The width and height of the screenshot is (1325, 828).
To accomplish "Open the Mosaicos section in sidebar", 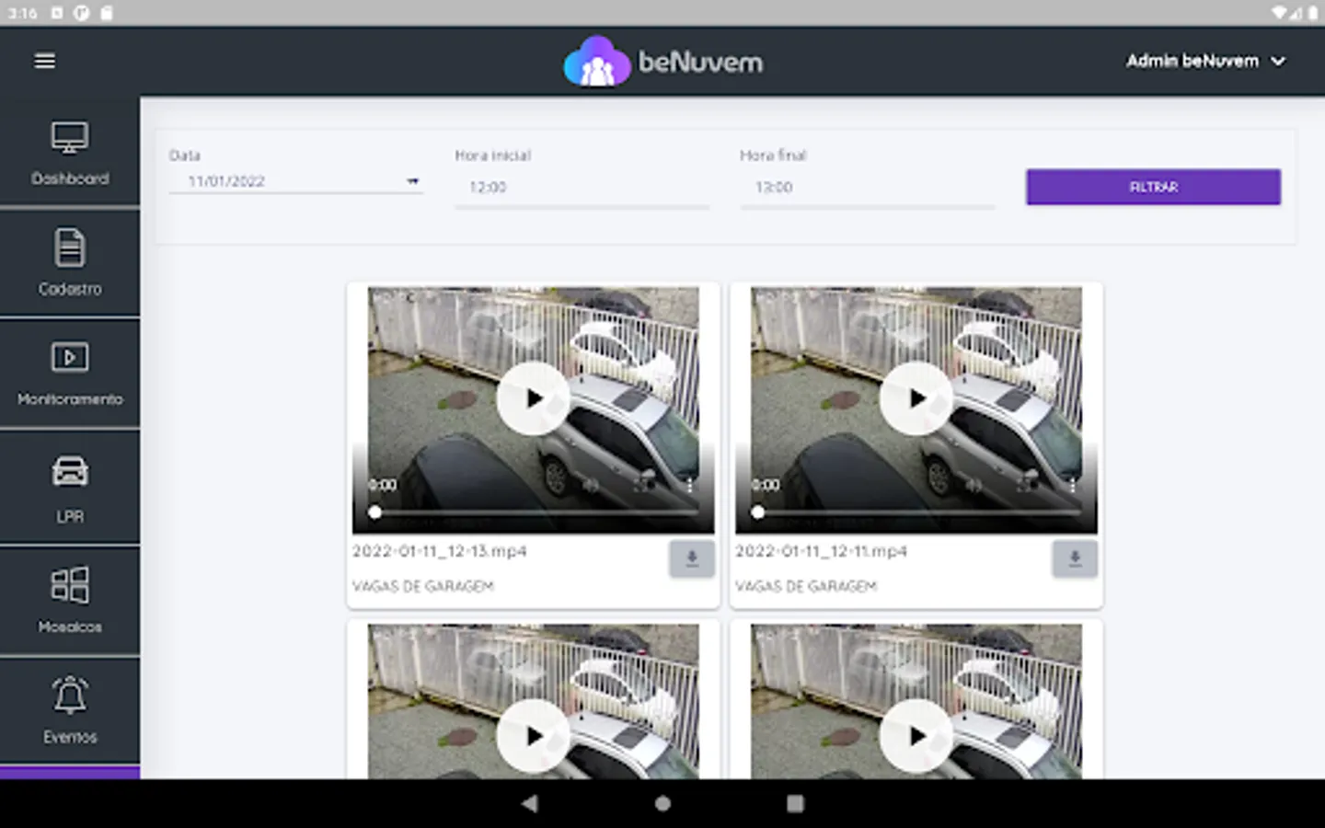I will point(70,600).
